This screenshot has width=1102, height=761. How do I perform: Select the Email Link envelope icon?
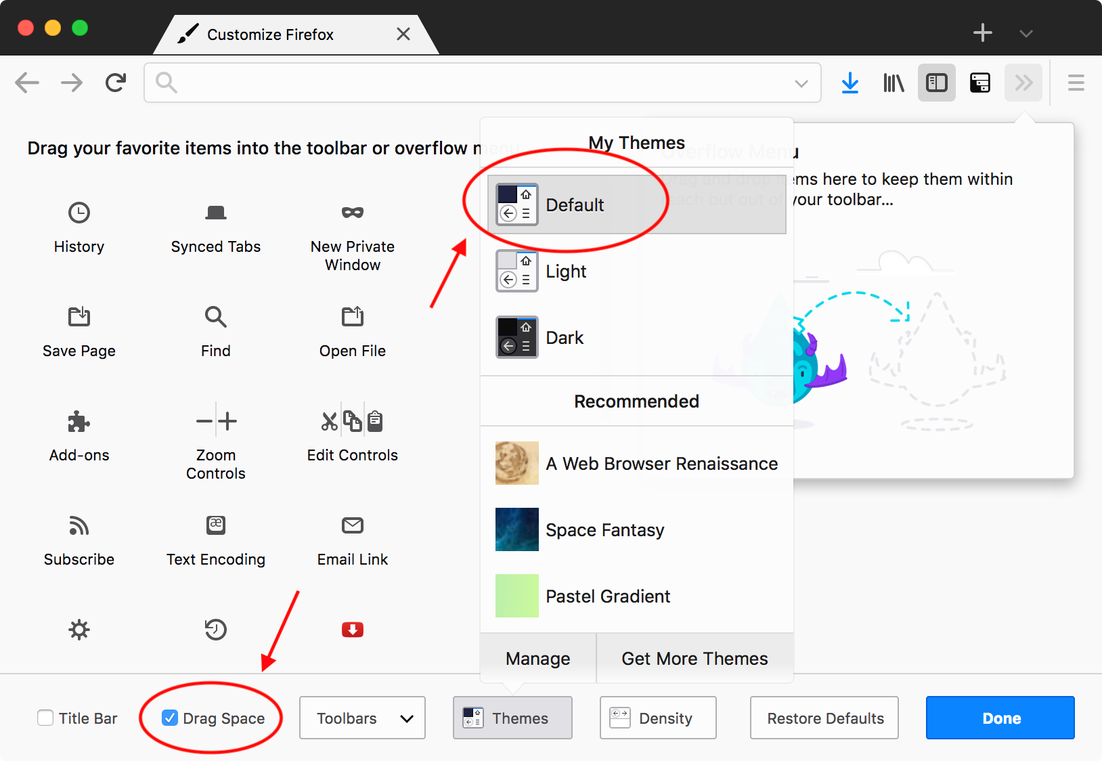click(x=353, y=525)
